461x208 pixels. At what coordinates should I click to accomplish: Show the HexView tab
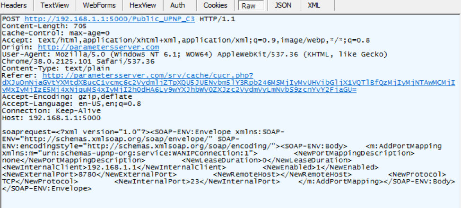point(142,6)
